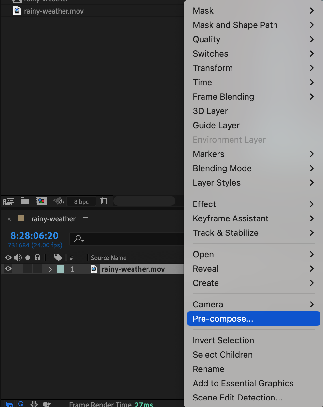Screen dimensions: 323x407
Task: Click the trash icon to delete selected item
Action: point(104,201)
